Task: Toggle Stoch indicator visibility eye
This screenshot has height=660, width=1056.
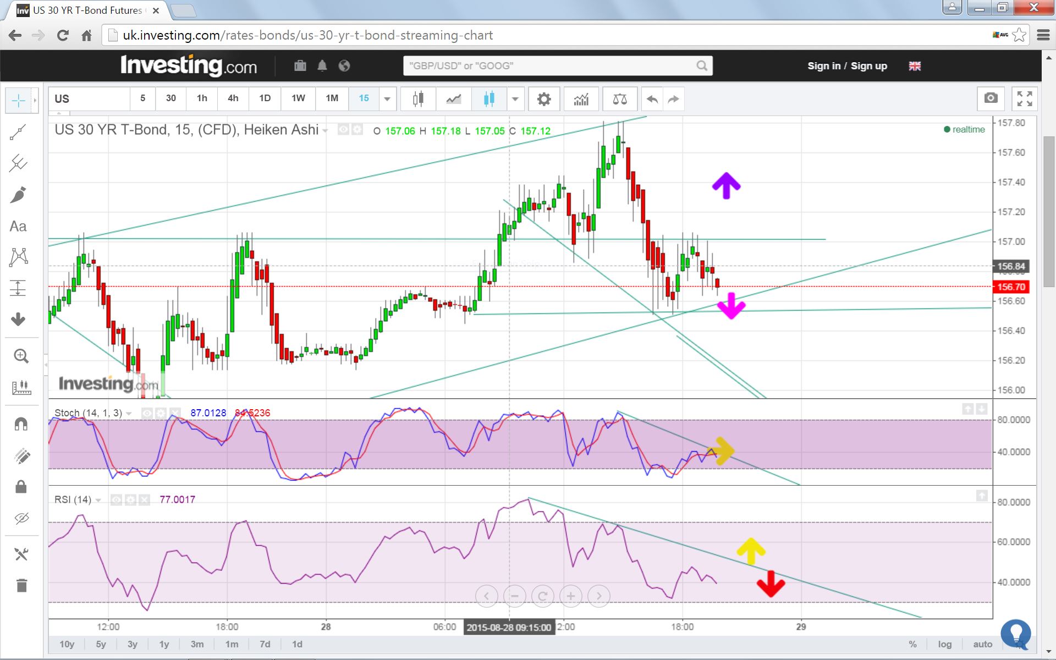Action: point(147,413)
